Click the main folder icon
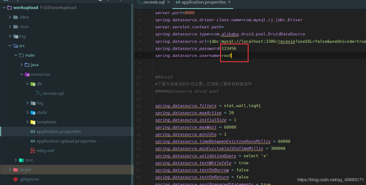 pos(21,55)
